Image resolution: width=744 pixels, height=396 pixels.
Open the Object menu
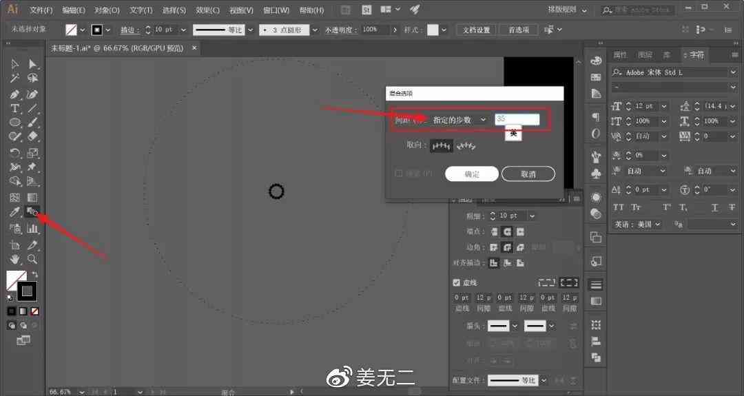pos(107,10)
